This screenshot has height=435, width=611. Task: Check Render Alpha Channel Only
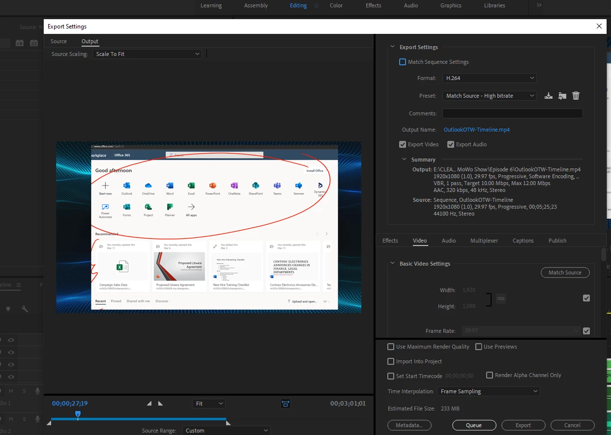coord(490,375)
